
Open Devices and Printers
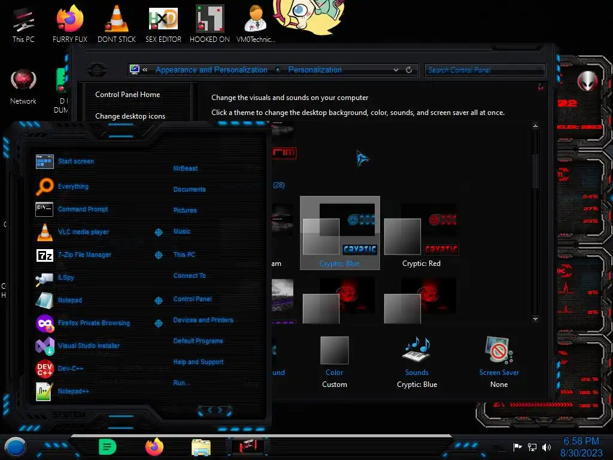[204, 320]
